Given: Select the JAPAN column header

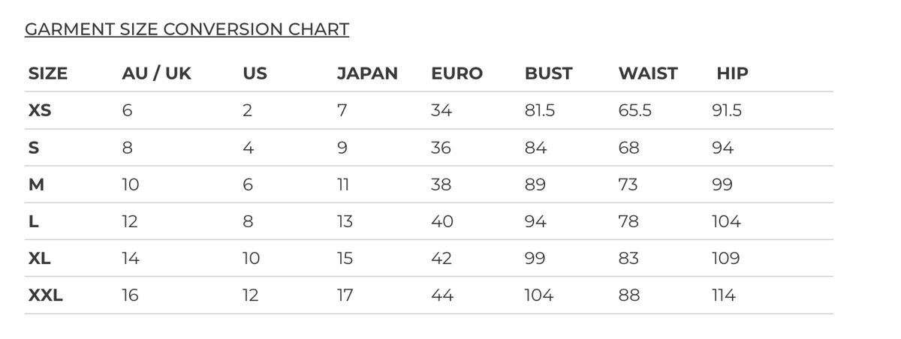Looking at the screenshot, I should pyautogui.click(x=367, y=73).
